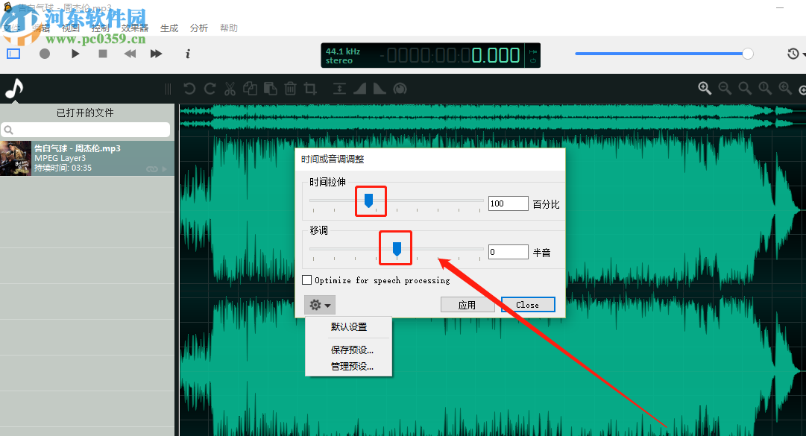
Task: Click the trash delete icon
Action: pyautogui.click(x=291, y=89)
